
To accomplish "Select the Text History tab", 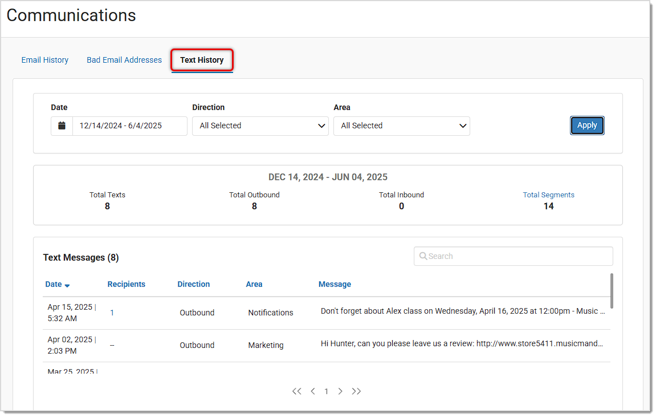I will [202, 60].
